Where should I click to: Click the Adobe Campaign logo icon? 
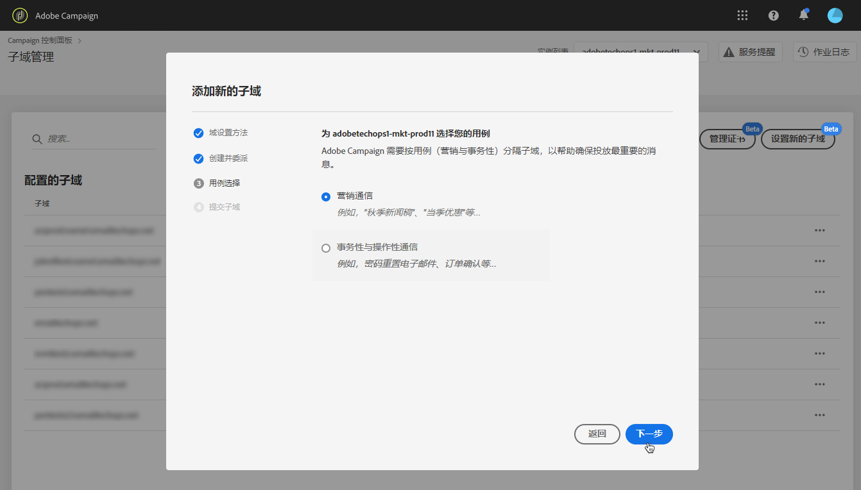click(x=20, y=15)
